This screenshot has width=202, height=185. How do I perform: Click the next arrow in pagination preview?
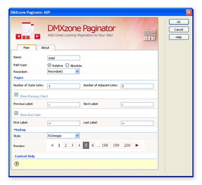tap(137, 145)
